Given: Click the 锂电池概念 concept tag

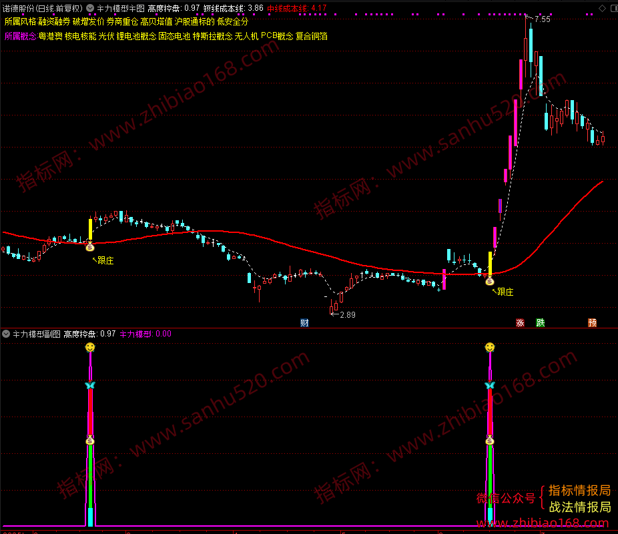Looking at the screenshot, I should [x=136, y=36].
